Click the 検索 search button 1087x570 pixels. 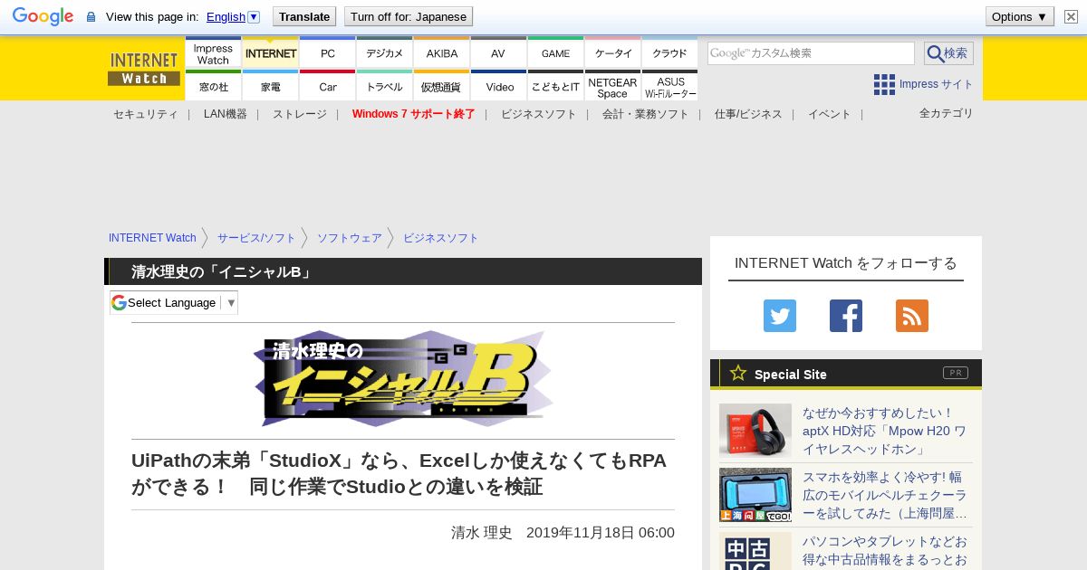coord(948,53)
